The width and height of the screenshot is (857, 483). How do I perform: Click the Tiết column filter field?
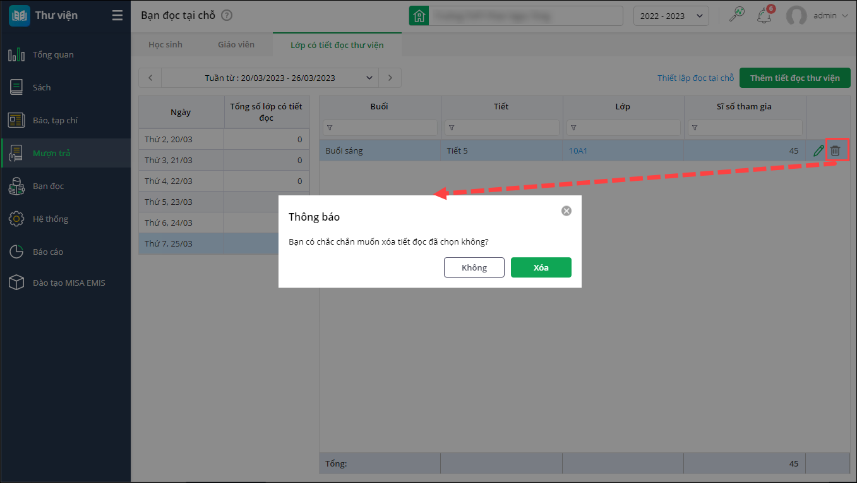click(x=502, y=128)
